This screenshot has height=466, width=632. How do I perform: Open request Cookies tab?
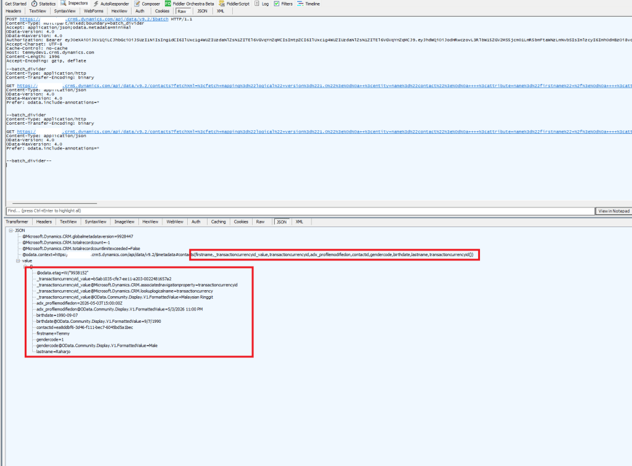162,11
